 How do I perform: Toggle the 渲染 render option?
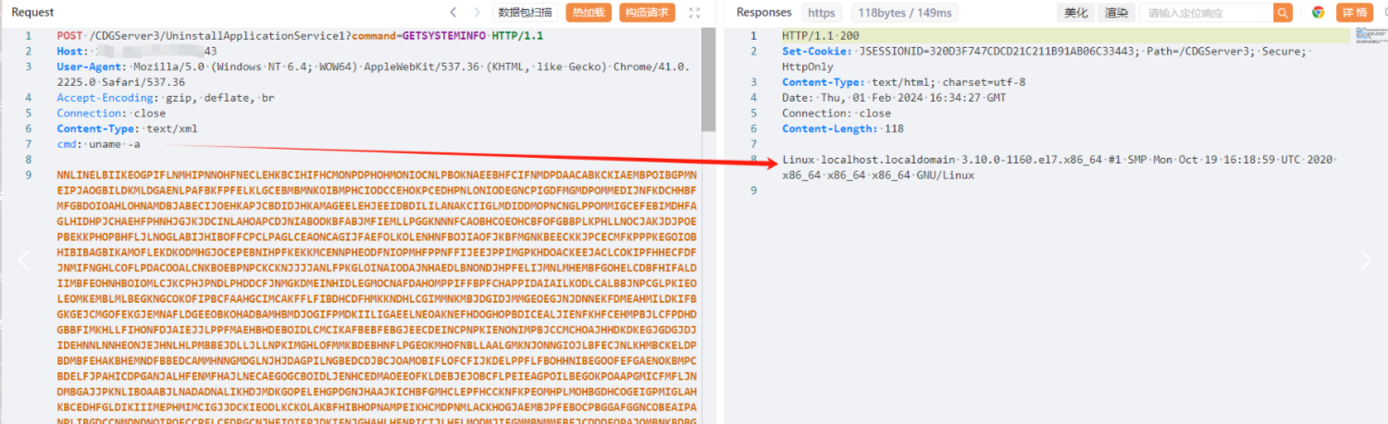[x=1116, y=12]
